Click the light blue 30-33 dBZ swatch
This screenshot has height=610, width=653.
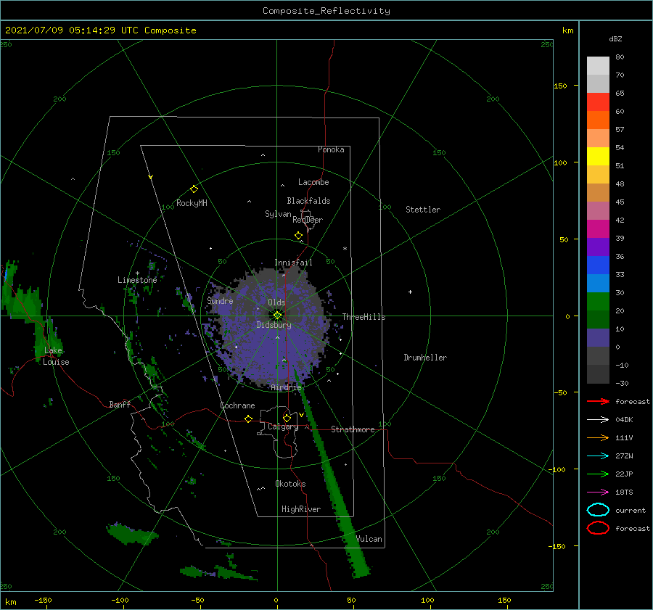(x=598, y=283)
